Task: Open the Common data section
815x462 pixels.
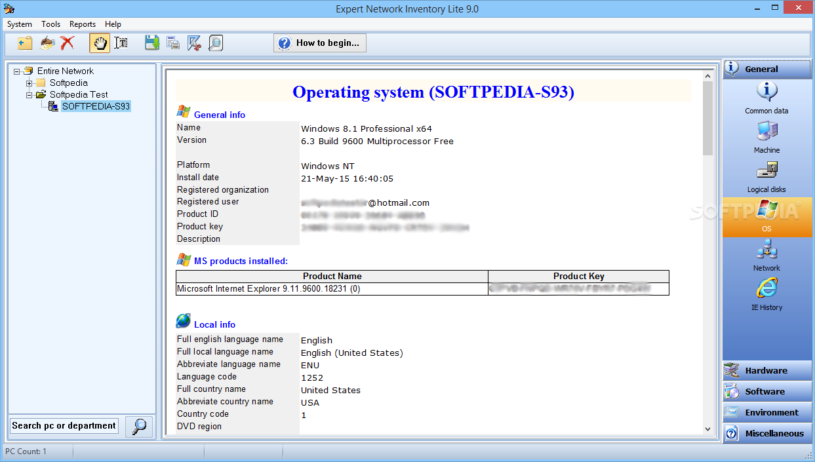Action: pos(766,98)
